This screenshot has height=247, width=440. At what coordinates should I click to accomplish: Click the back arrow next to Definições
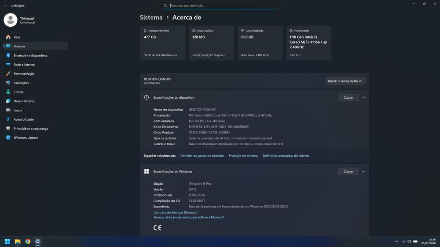[5, 6]
